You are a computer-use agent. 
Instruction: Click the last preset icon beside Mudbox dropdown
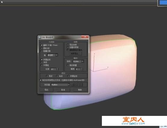81,85
